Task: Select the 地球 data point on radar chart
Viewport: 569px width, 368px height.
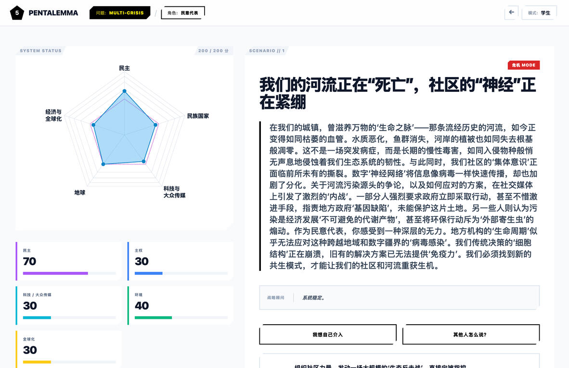Action: [103, 165]
